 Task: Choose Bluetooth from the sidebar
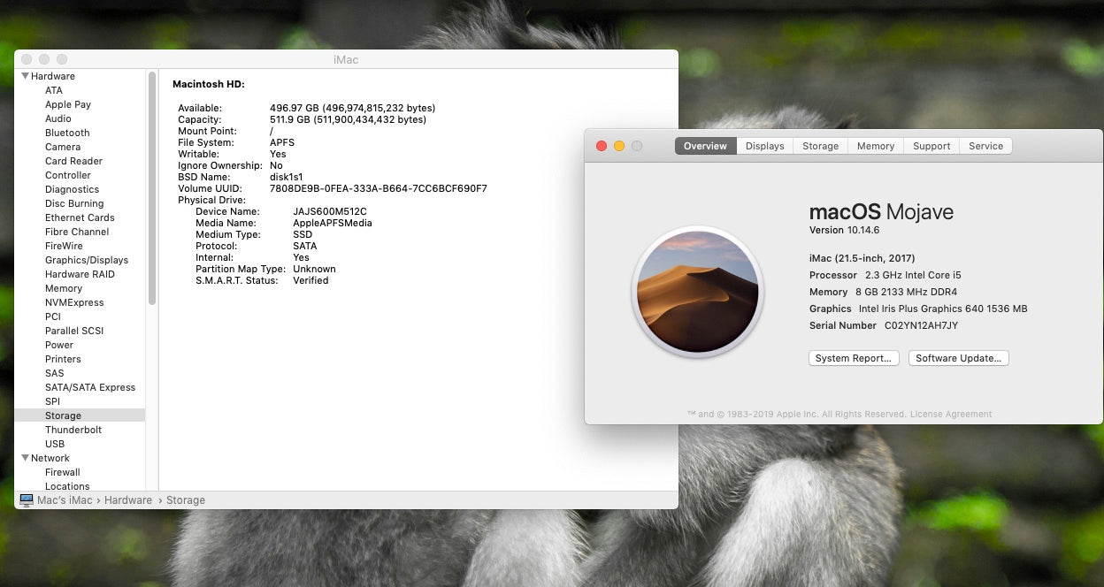[67, 133]
